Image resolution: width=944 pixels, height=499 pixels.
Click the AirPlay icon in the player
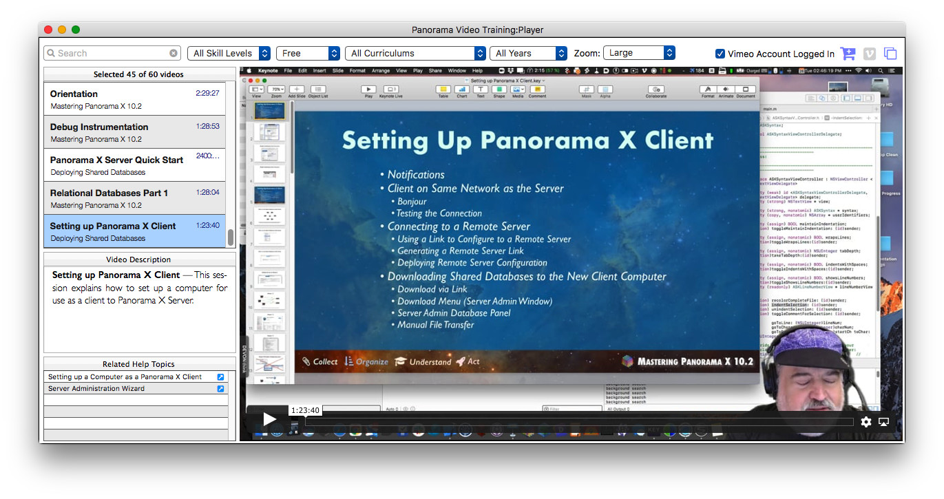(x=884, y=422)
